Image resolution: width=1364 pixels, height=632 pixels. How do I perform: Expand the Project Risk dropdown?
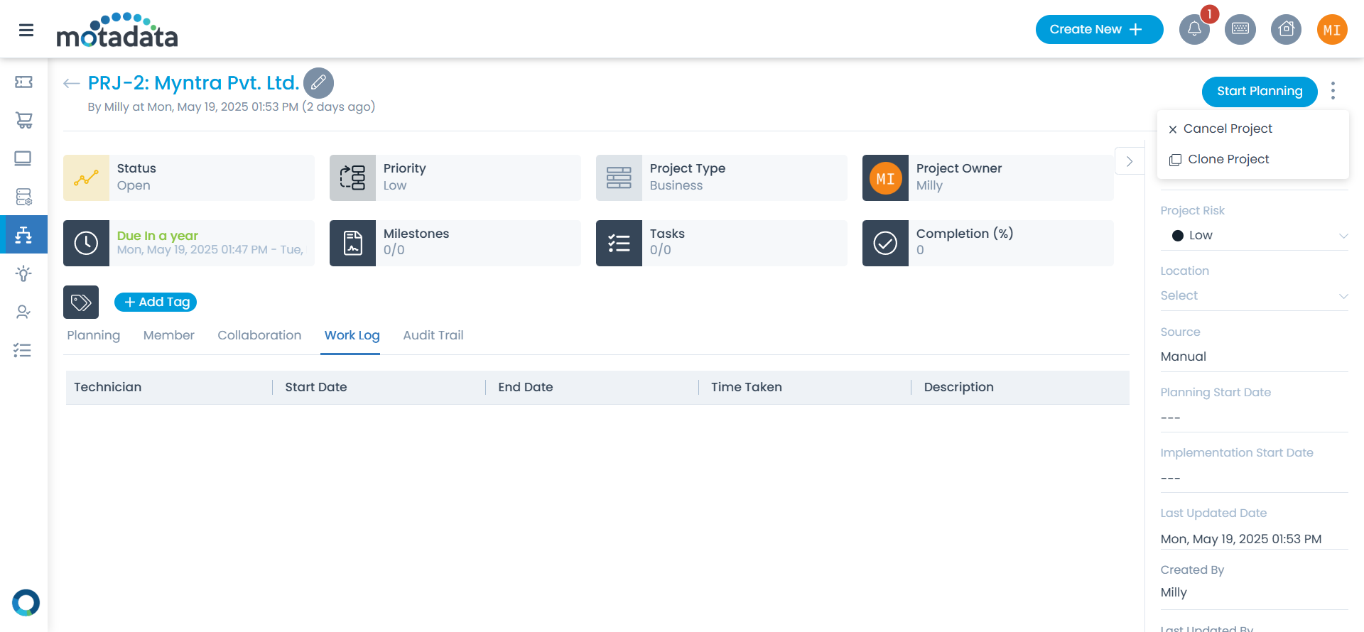click(1254, 236)
